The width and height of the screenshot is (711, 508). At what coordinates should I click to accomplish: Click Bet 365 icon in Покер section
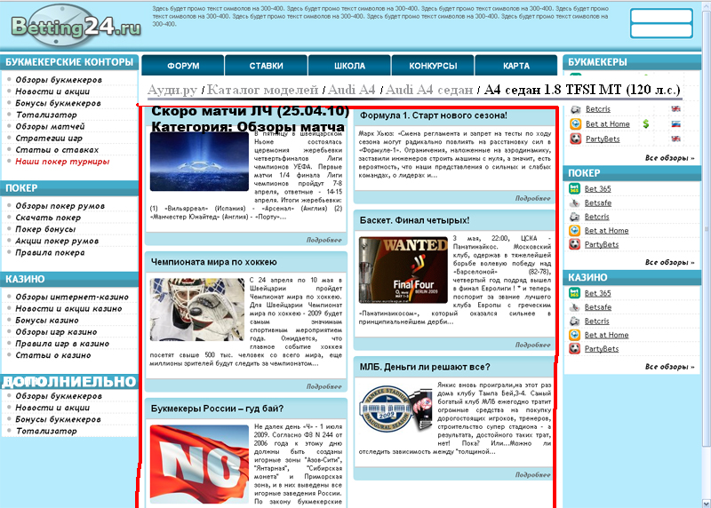574,188
